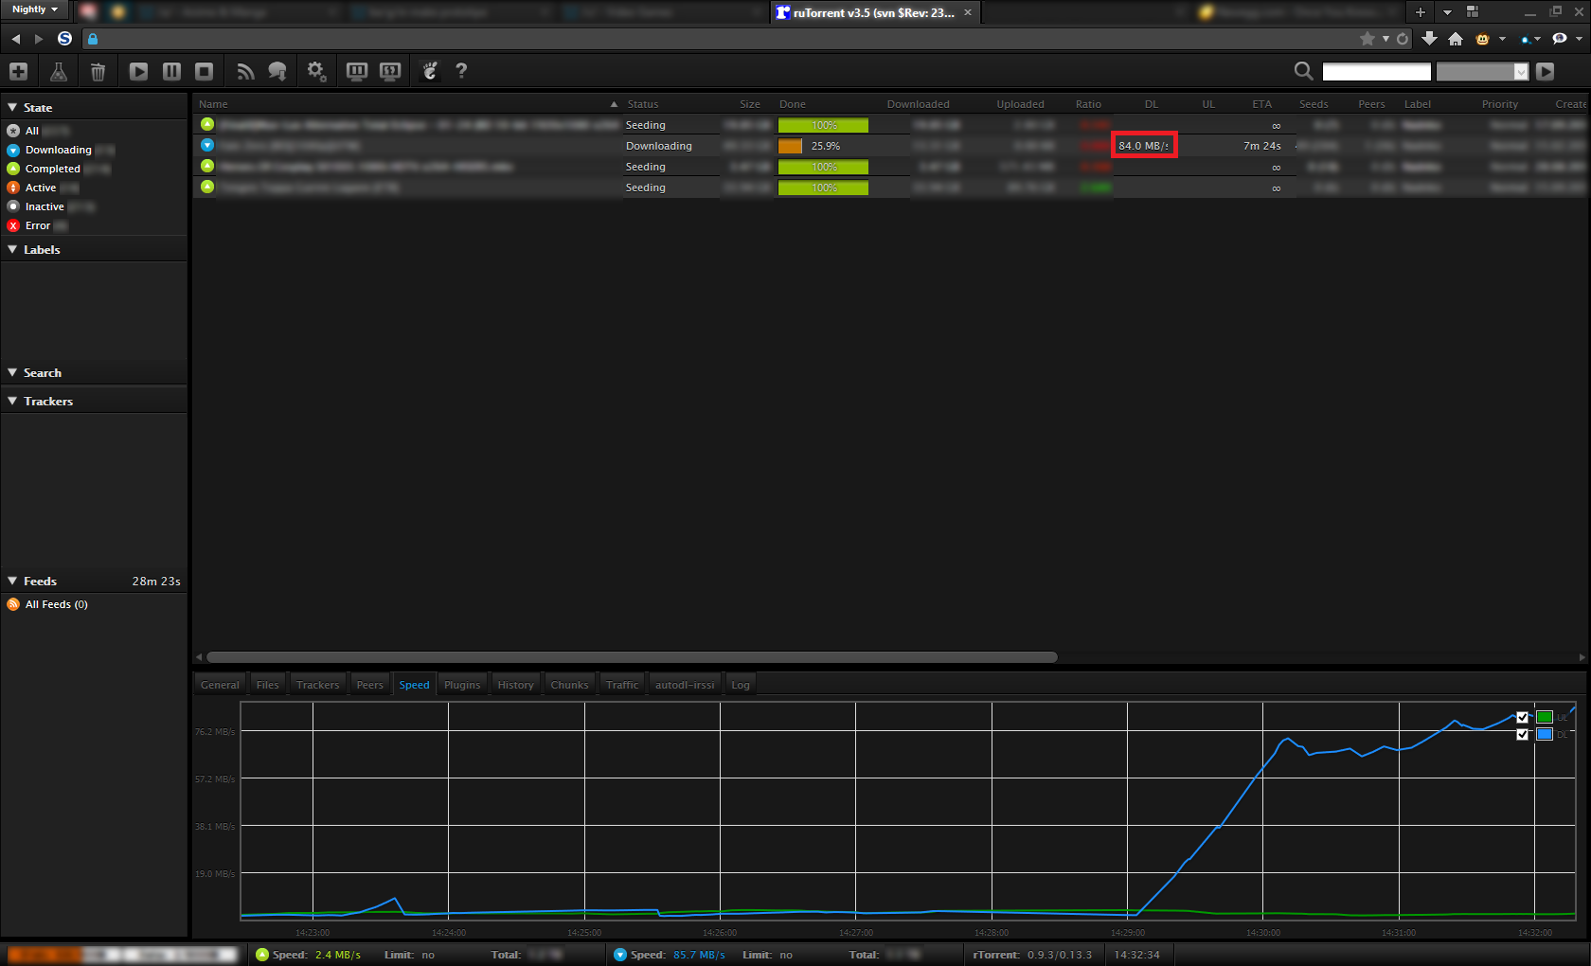Click the Go arrow button beside search dropdown
1591x966 pixels.
pos(1546,71)
